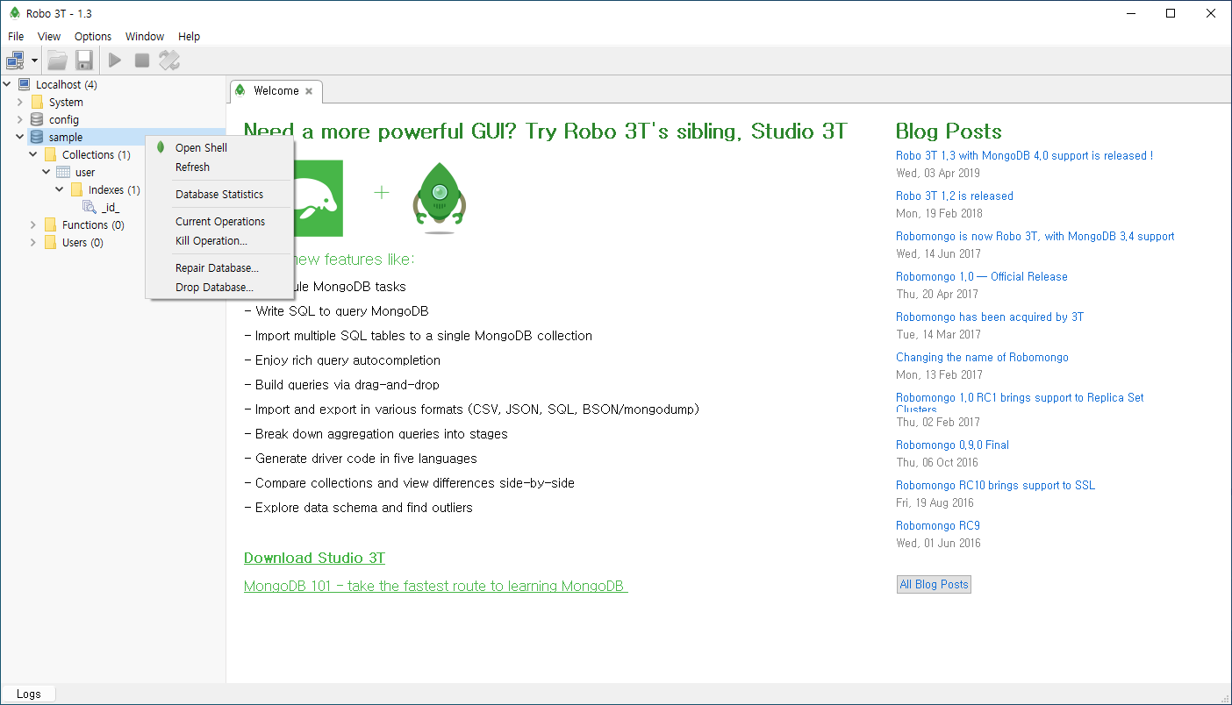1232x705 pixels.
Task: Click the green Studio 3T manatee logo
Action: [x=319, y=198]
